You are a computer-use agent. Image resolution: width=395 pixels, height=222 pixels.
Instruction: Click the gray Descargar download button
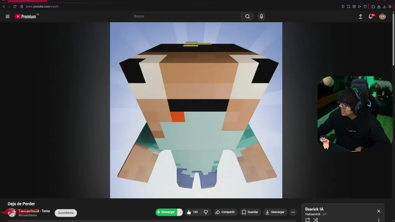275,212
